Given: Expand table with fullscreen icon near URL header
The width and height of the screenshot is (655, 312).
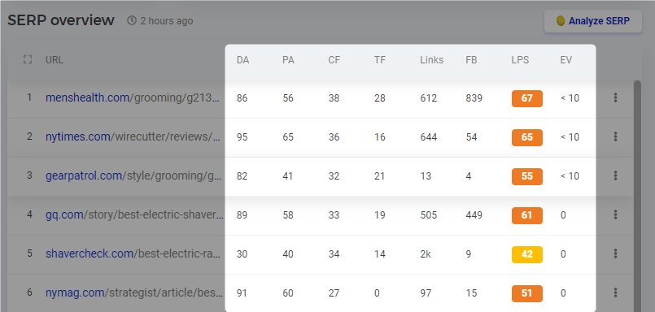Looking at the screenshot, I should (28, 59).
